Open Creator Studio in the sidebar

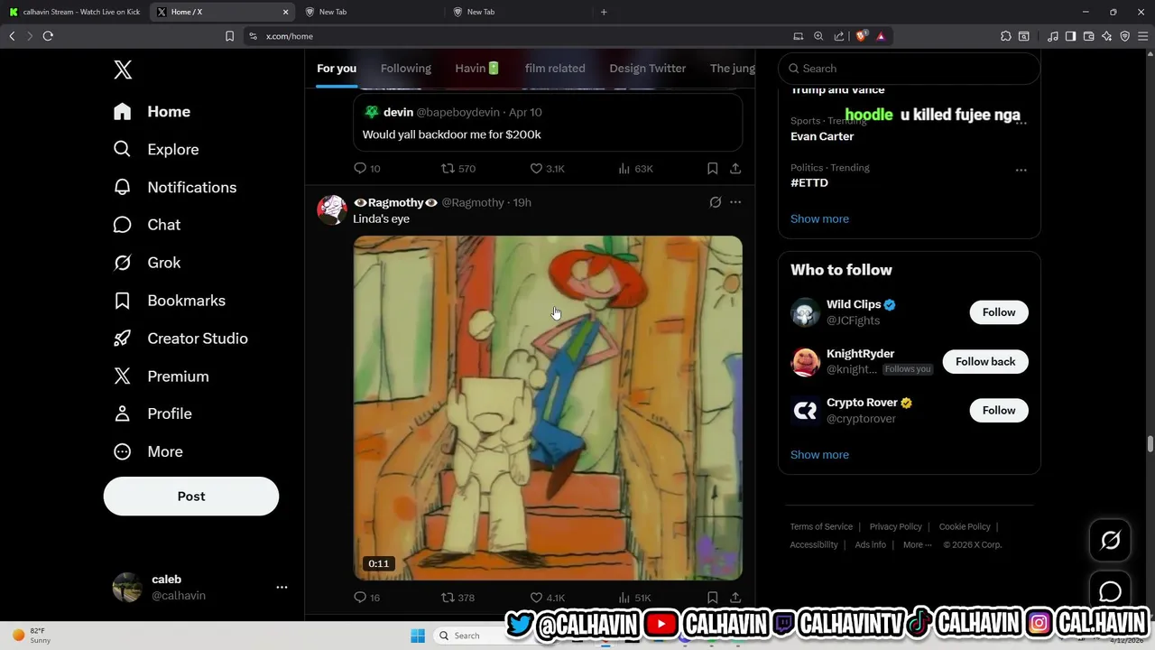pyautogui.click(x=180, y=339)
